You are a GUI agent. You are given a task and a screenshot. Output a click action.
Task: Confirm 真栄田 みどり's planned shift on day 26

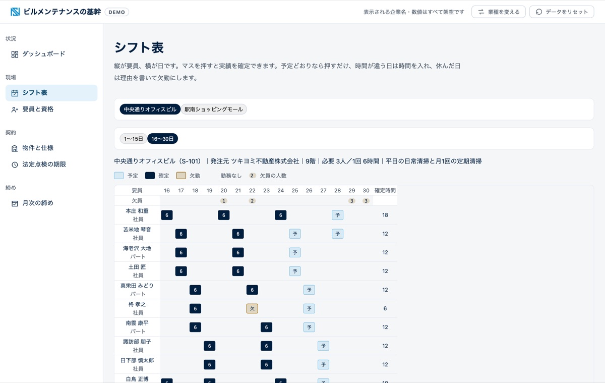(x=309, y=290)
